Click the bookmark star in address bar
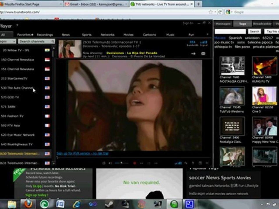The image size is (279, 209). (x=211, y=12)
